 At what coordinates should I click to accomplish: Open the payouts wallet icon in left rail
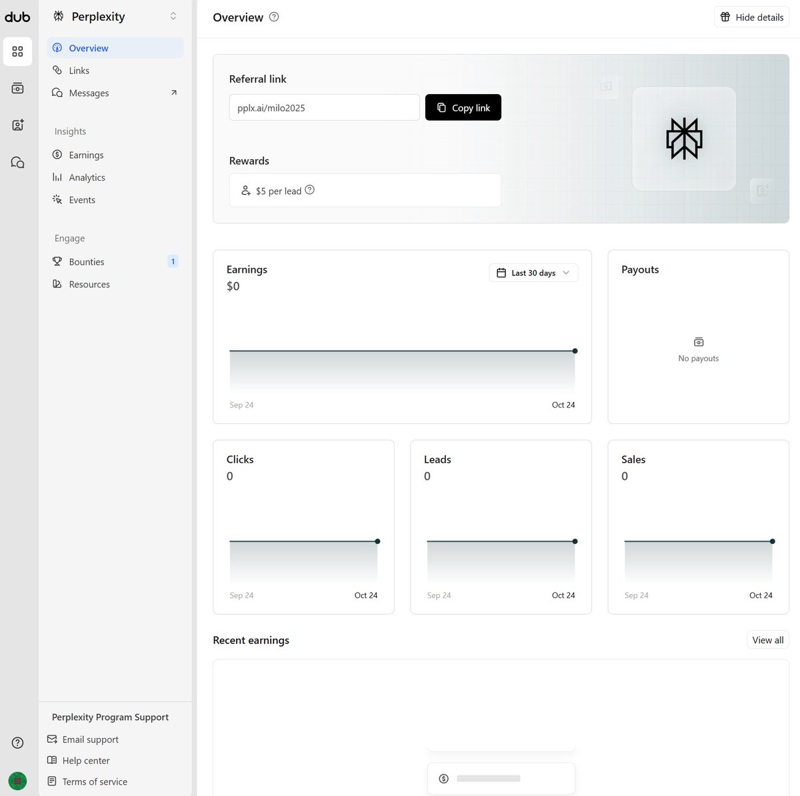[x=17, y=88]
